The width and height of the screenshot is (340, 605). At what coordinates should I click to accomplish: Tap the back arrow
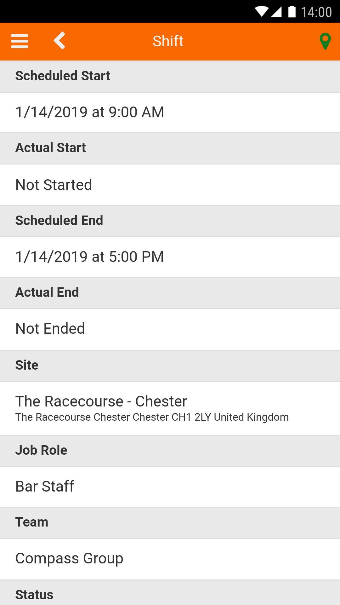pyautogui.click(x=59, y=41)
